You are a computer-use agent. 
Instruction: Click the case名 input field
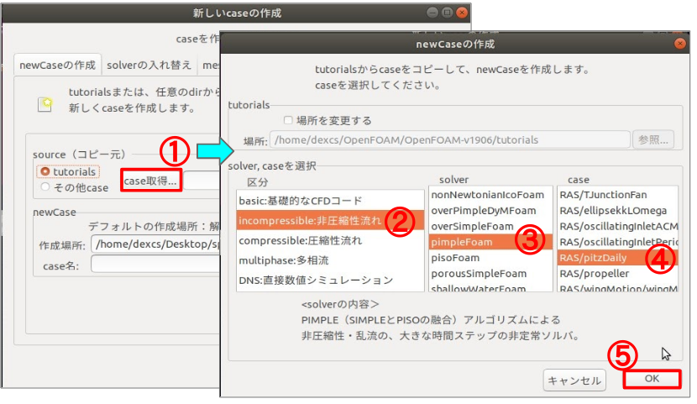tap(155, 265)
